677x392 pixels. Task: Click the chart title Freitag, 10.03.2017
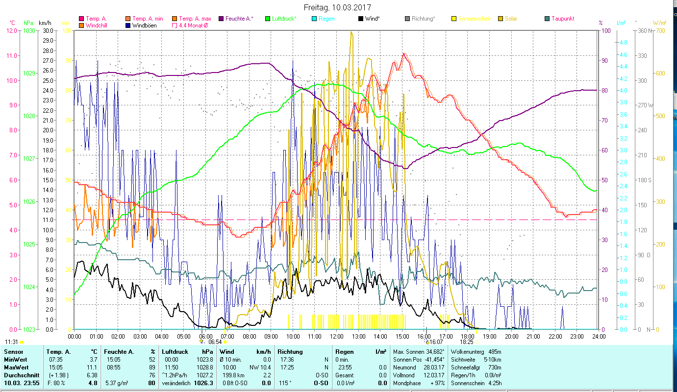tap(337, 8)
